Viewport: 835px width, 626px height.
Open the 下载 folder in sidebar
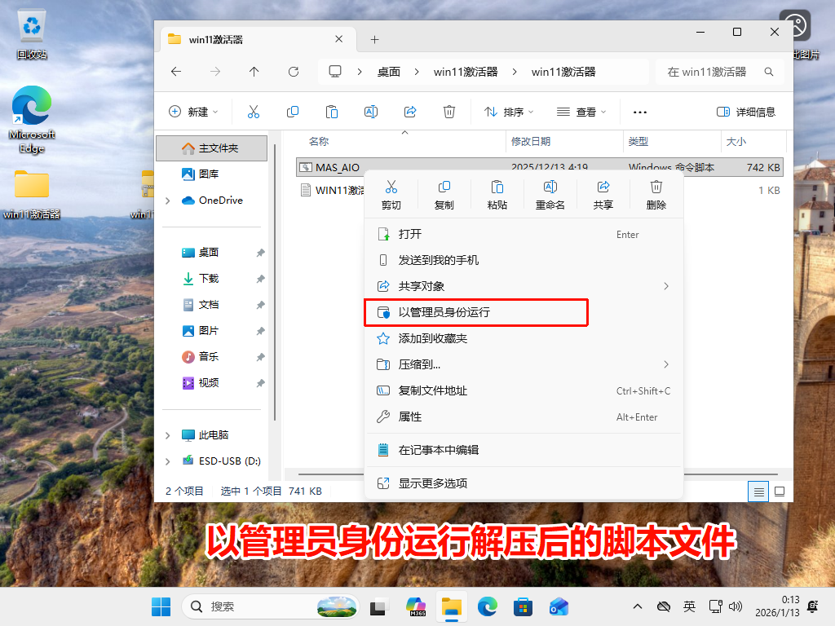(209, 279)
